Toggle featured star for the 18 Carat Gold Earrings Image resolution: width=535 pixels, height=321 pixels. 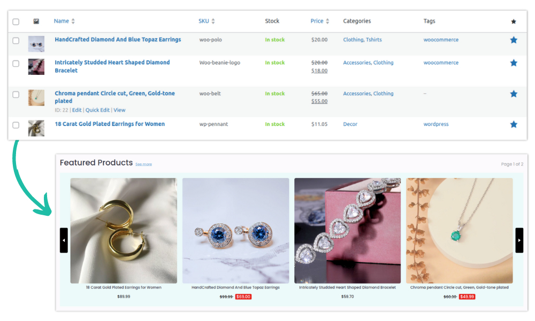[x=513, y=124]
